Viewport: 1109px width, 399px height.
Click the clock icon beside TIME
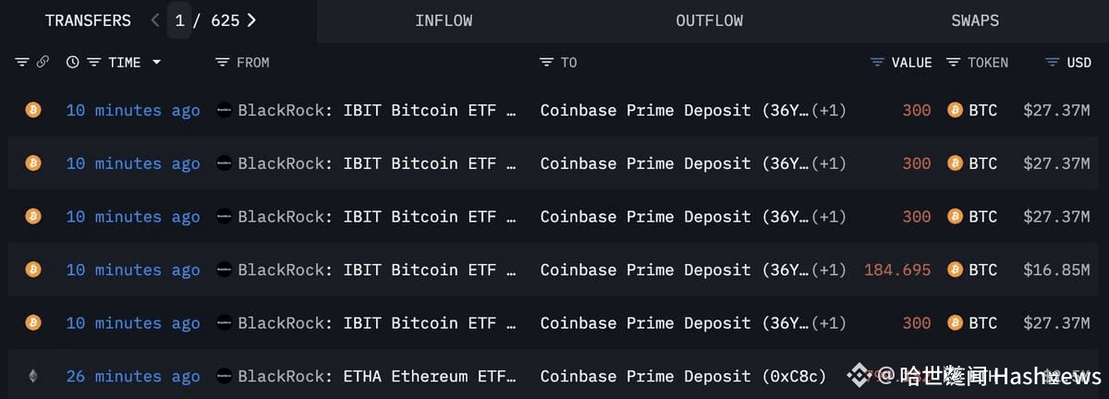[73, 62]
